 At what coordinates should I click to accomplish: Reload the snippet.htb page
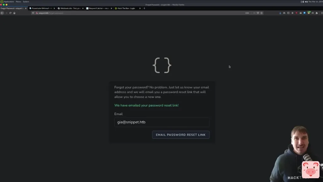pos(10,13)
